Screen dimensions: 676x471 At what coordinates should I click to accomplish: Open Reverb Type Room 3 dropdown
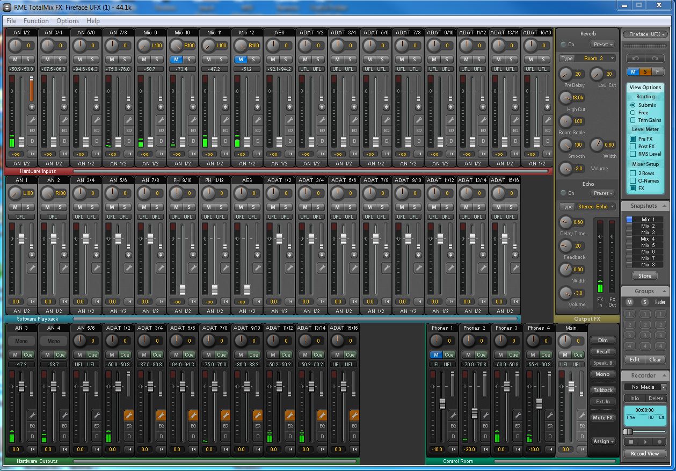[x=596, y=58]
